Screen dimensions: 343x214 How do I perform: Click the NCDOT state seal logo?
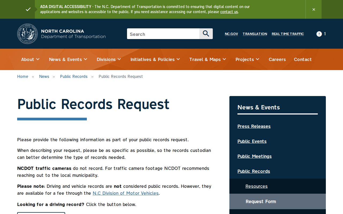click(27, 34)
